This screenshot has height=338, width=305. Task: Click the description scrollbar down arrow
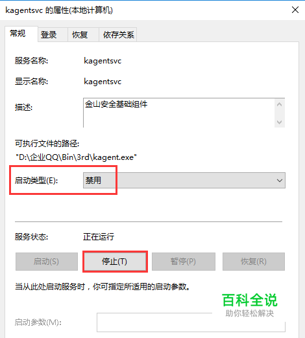[x=280, y=122]
